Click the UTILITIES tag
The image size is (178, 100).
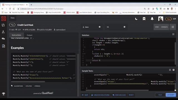coord(29,86)
